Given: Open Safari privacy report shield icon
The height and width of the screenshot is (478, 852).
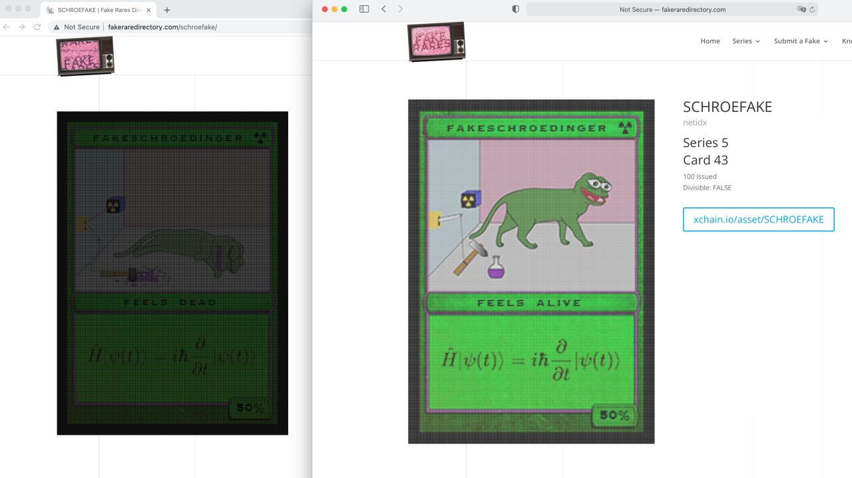Looking at the screenshot, I should (x=515, y=9).
